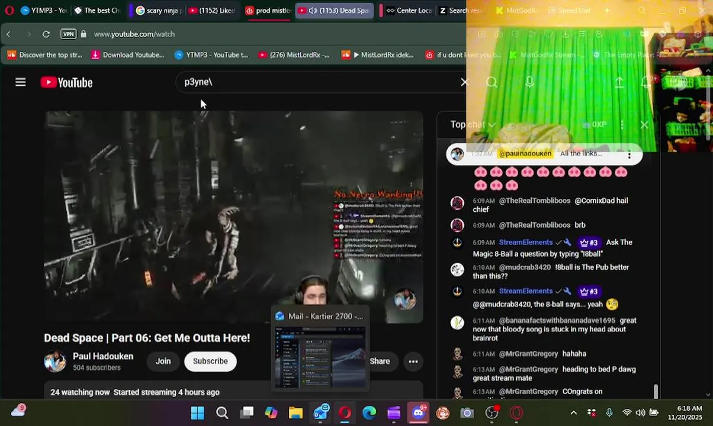Open the weather widget on the taskbar
Image resolution: width=713 pixels, height=426 pixels.
tap(18, 411)
